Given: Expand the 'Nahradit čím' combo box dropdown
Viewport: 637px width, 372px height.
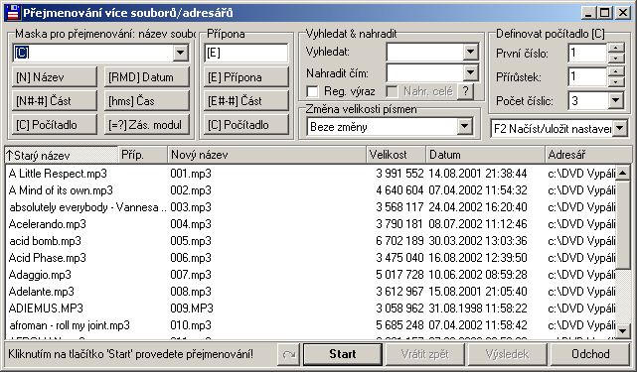Looking at the screenshot, I should tap(470, 73).
